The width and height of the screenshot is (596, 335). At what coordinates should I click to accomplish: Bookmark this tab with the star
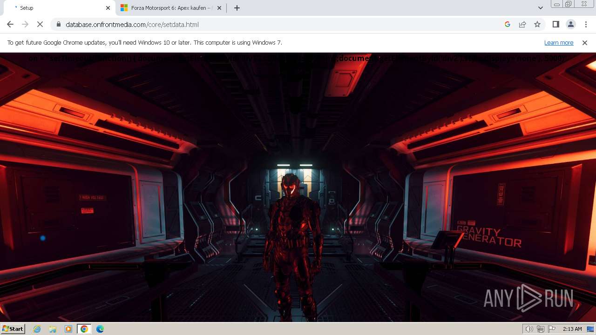click(x=537, y=24)
